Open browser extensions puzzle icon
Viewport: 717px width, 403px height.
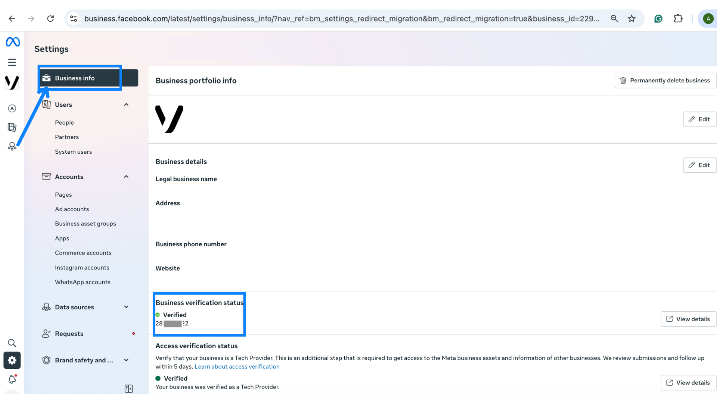[x=678, y=19]
